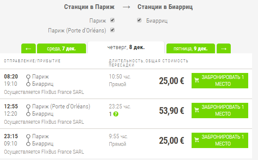Image resolution: width=258 pixels, height=160 pixels.
Task: Click green help icon next to transfers count
Action: (x=116, y=114)
